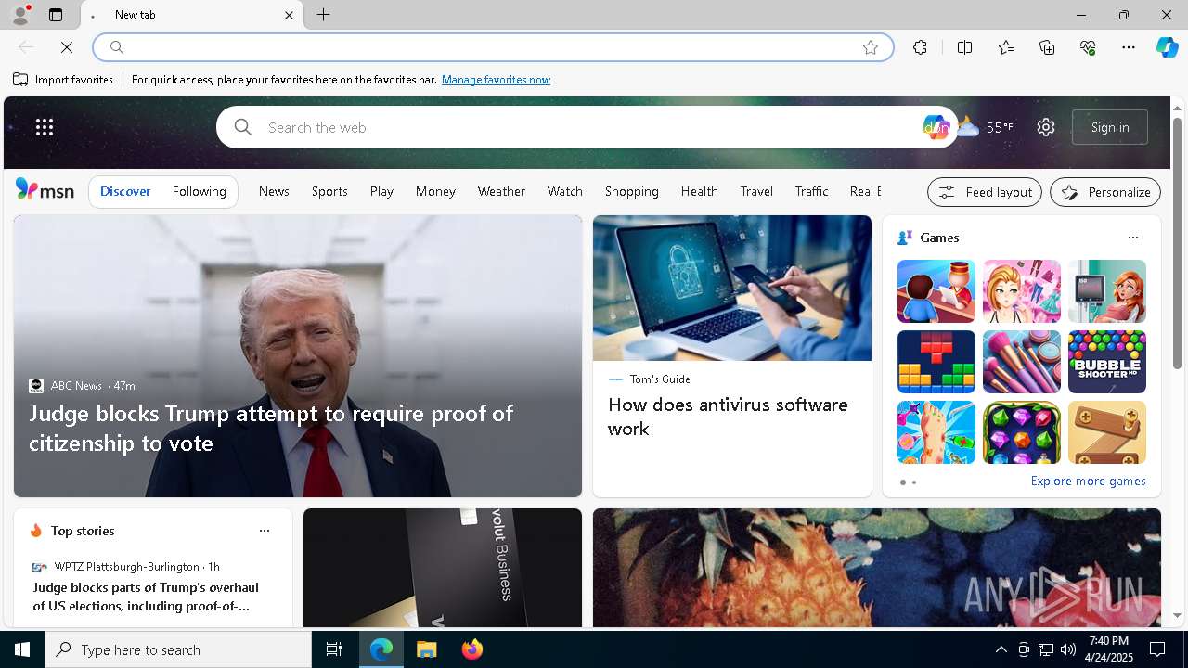This screenshot has width=1188, height=668.
Task: Open Settings and more menu
Action: point(1129,47)
